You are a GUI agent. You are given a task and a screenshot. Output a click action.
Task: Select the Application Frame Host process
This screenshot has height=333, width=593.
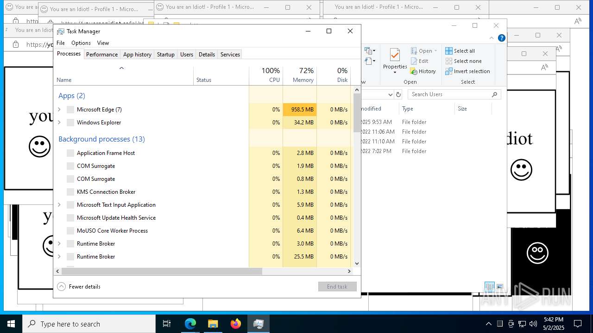point(202,153)
